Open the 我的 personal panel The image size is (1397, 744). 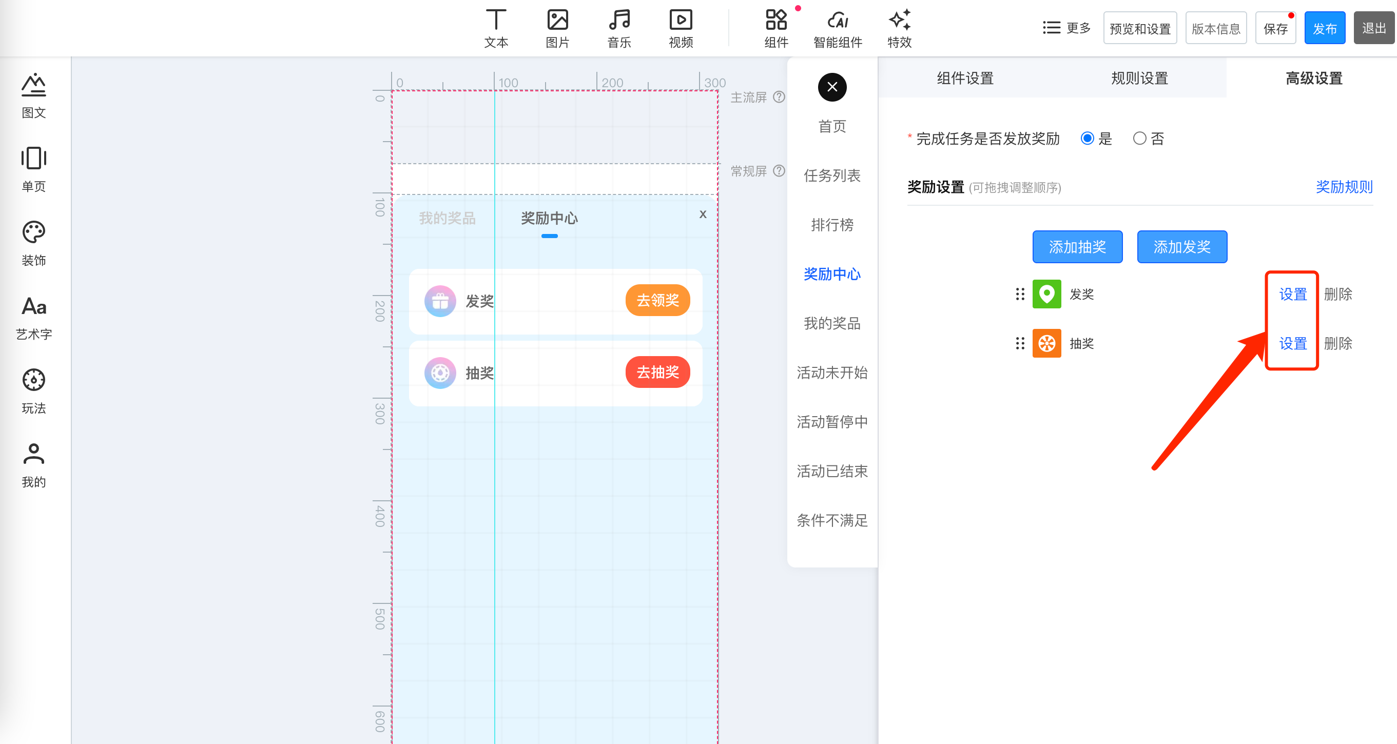pyautogui.click(x=34, y=465)
